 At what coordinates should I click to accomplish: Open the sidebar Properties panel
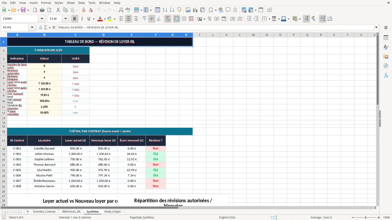[386, 38]
